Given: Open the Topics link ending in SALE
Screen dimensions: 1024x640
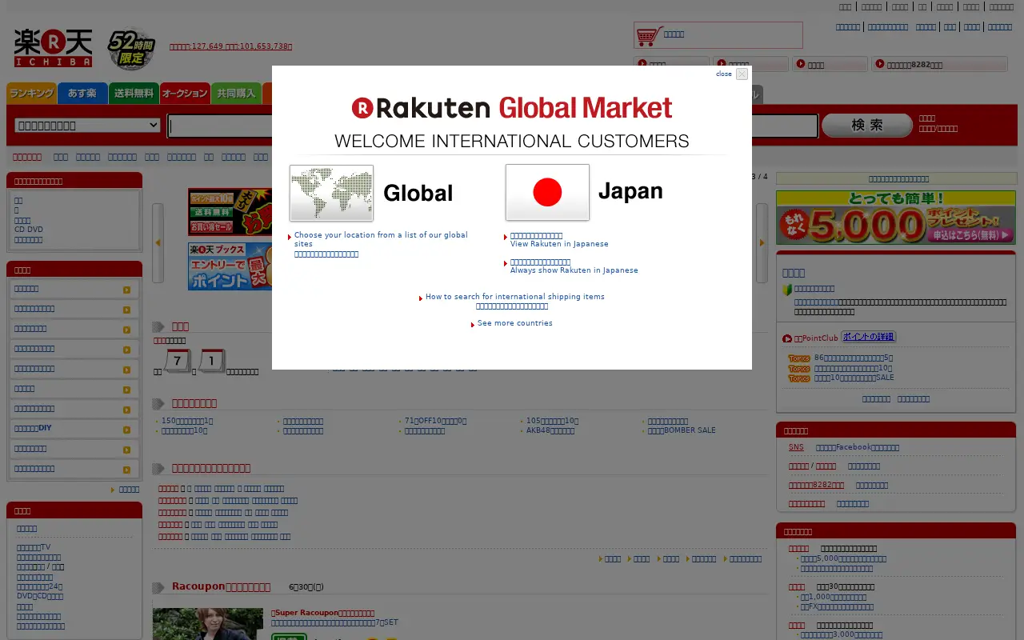Looking at the screenshot, I should coord(854,378).
